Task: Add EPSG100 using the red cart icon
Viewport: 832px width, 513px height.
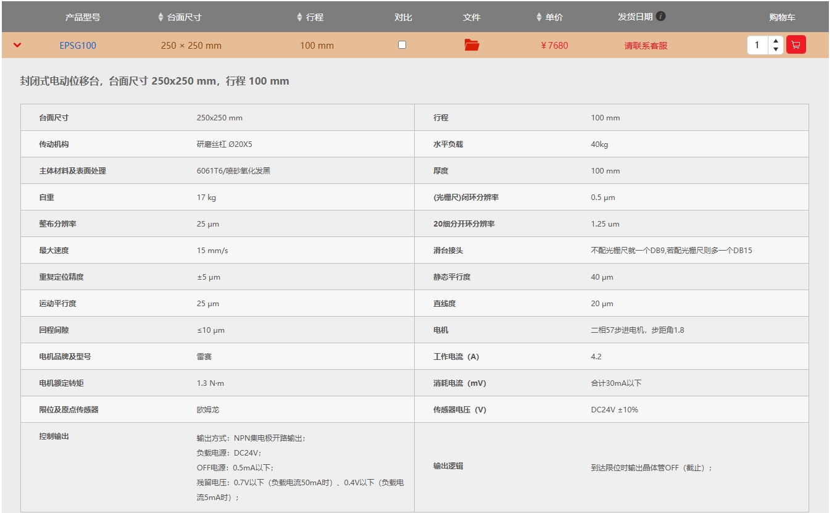Action: pyautogui.click(x=796, y=45)
